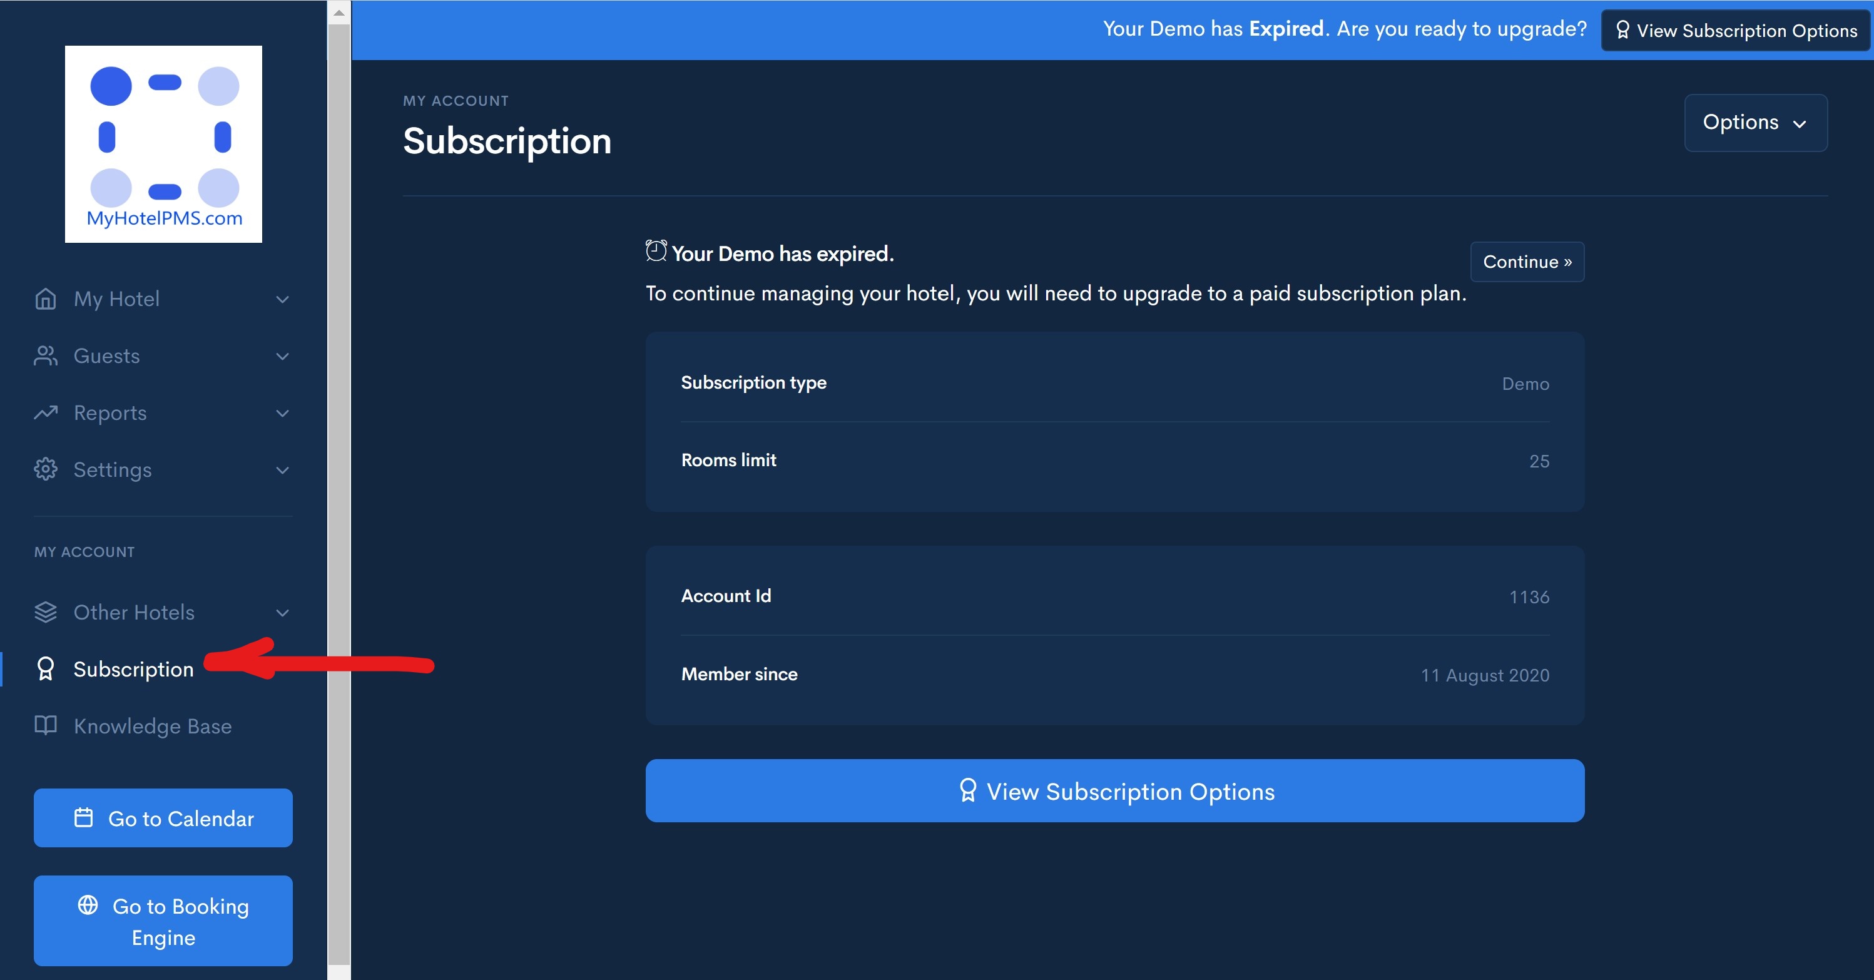Click the Guests people icon

(x=46, y=356)
